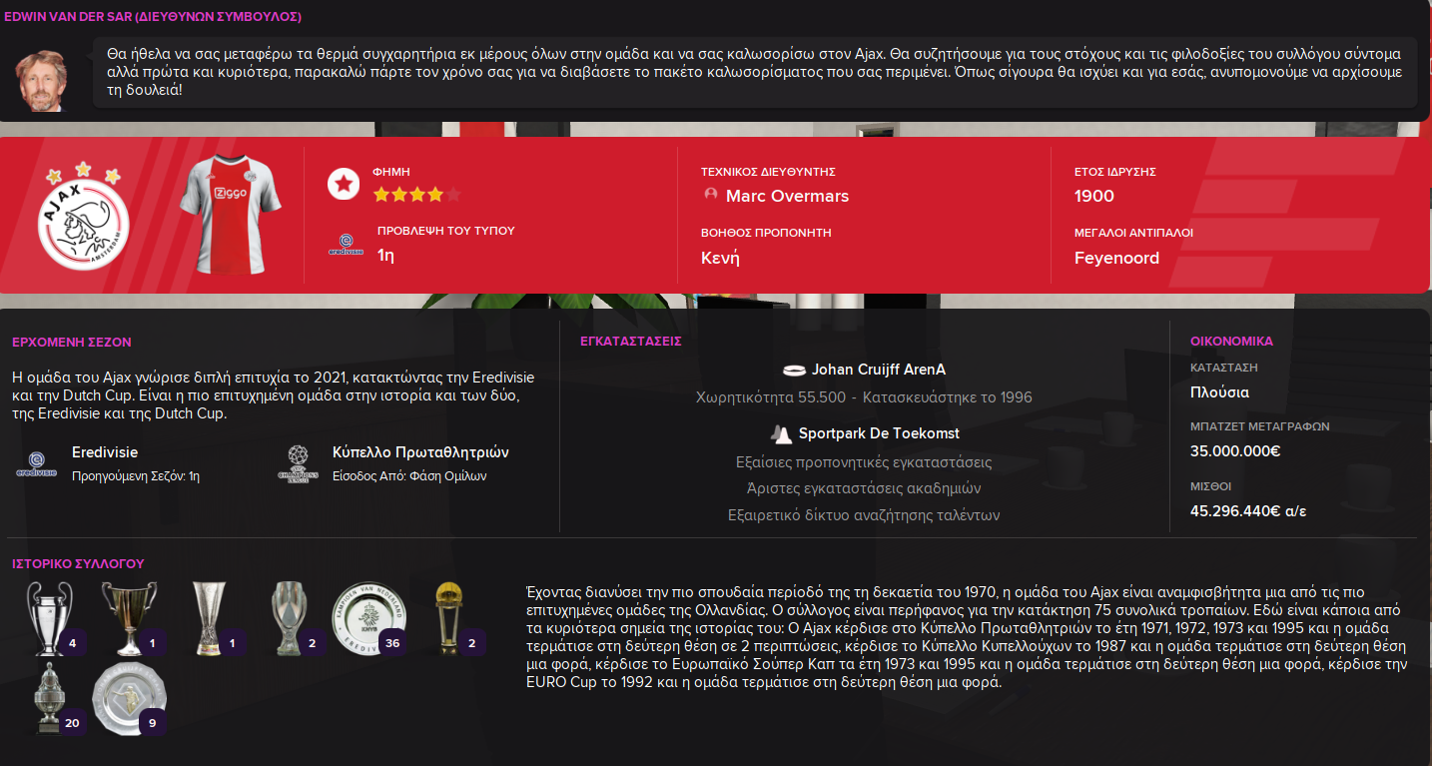Click the 'ΤΕΧΝΙΚΟΣ ΔΙΕΥΘΥΝΤΗΣ' label

[x=768, y=172]
